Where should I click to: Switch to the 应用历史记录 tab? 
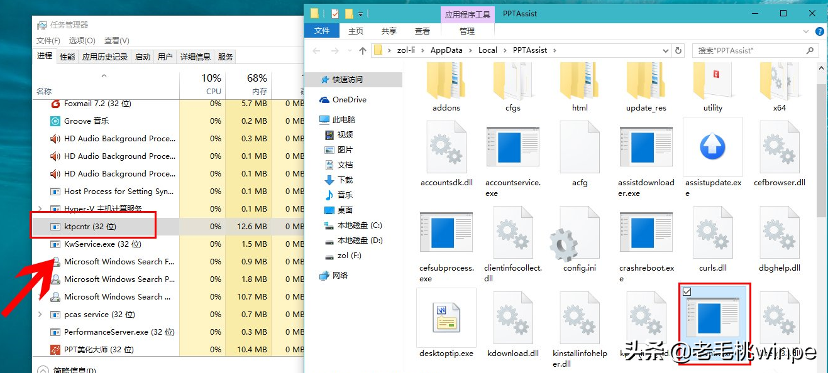pos(105,57)
